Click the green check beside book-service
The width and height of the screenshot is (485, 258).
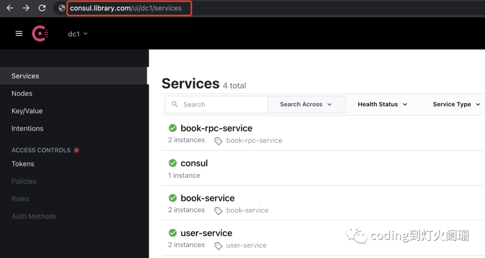pos(172,198)
